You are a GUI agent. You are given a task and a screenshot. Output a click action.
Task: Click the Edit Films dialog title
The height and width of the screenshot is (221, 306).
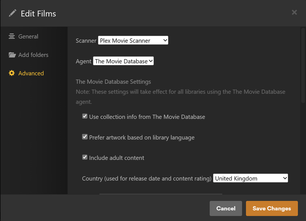39,14
